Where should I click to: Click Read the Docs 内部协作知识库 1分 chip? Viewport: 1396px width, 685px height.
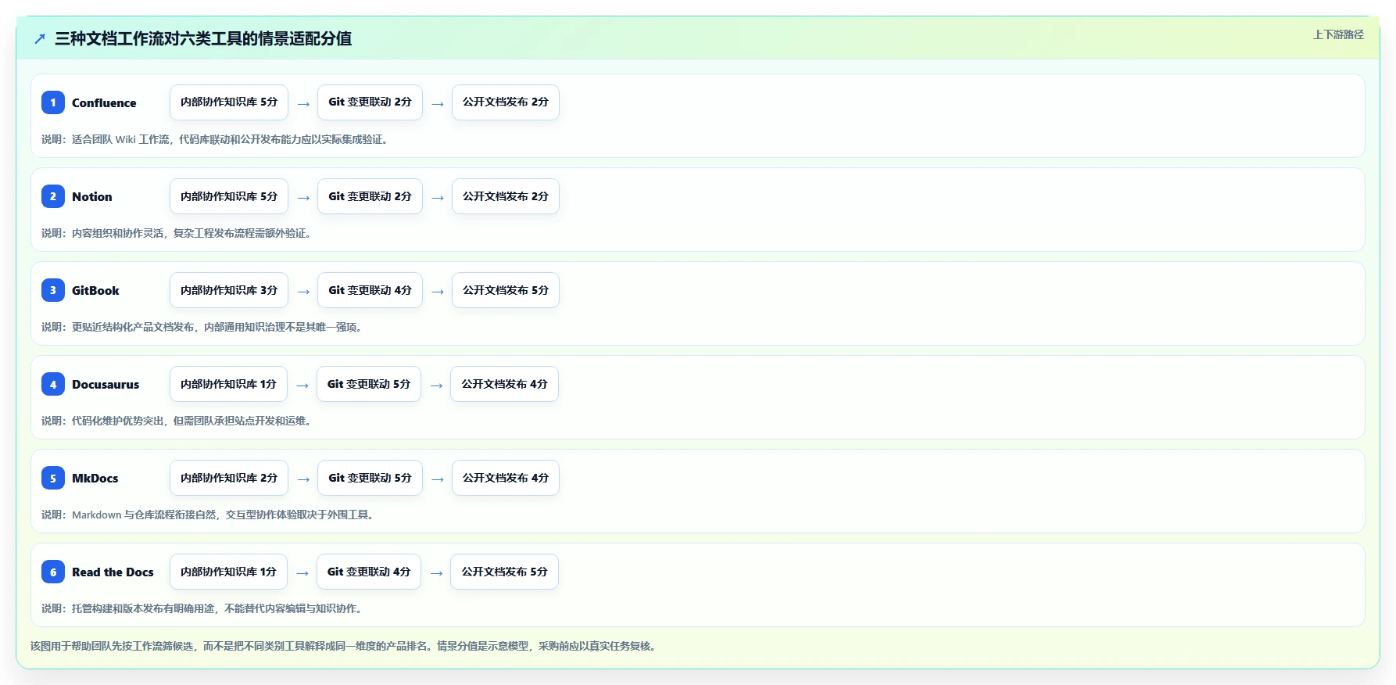click(x=228, y=572)
